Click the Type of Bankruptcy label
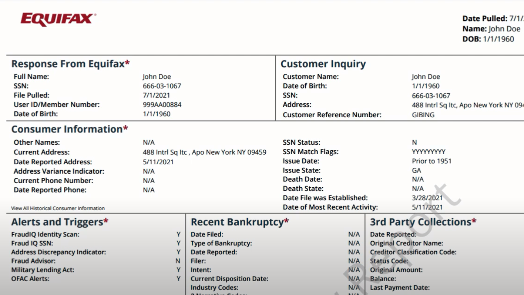Viewport: 524px width, 295px height. tap(221, 243)
